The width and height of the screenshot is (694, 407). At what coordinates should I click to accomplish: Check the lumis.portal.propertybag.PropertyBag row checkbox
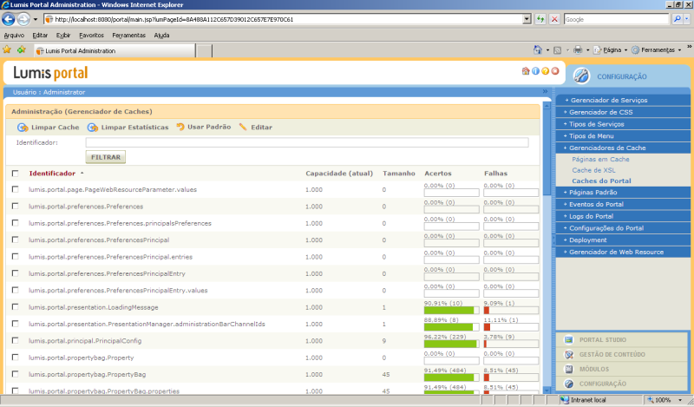[x=15, y=374]
